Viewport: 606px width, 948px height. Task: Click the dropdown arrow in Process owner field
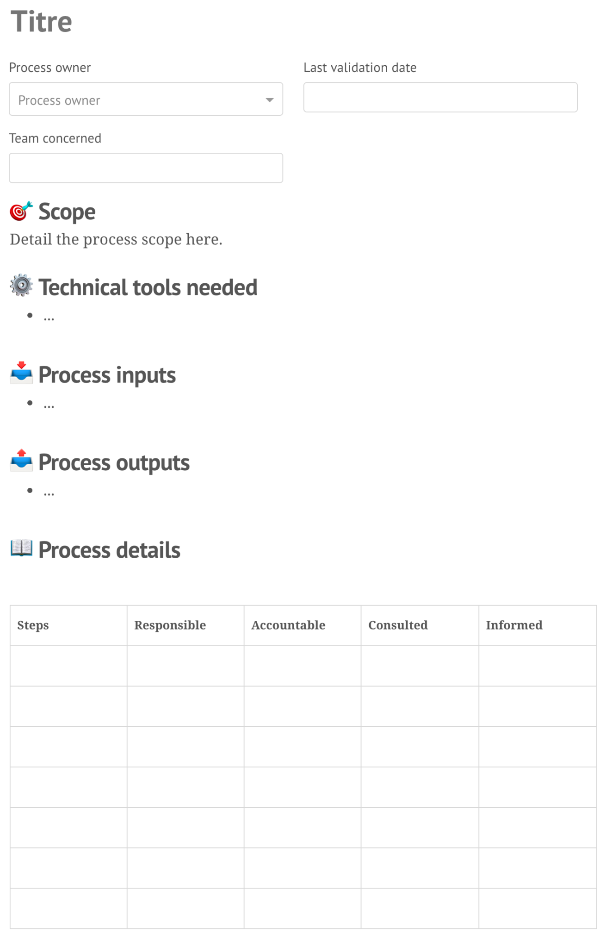point(271,99)
